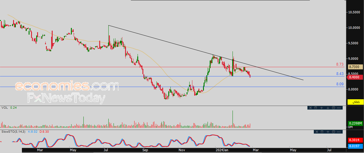The width and height of the screenshot is (364, 153).
Task: Click the yellow خطي scale button
Action: coord(355,102)
